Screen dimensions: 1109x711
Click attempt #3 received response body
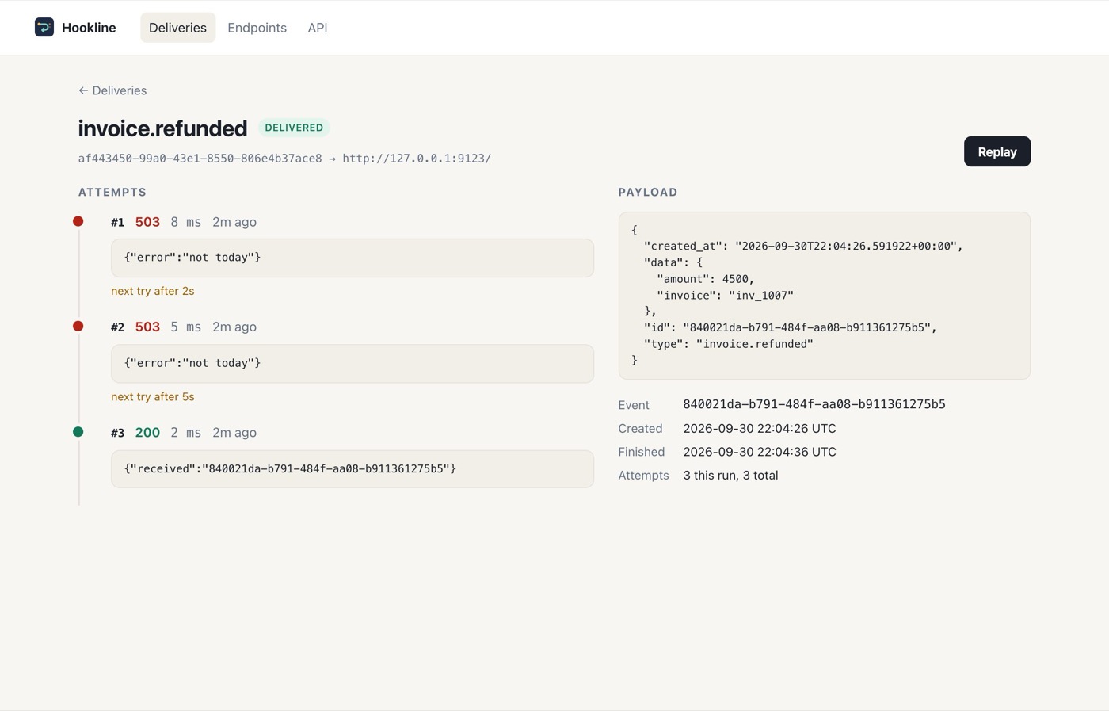click(x=353, y=468)
